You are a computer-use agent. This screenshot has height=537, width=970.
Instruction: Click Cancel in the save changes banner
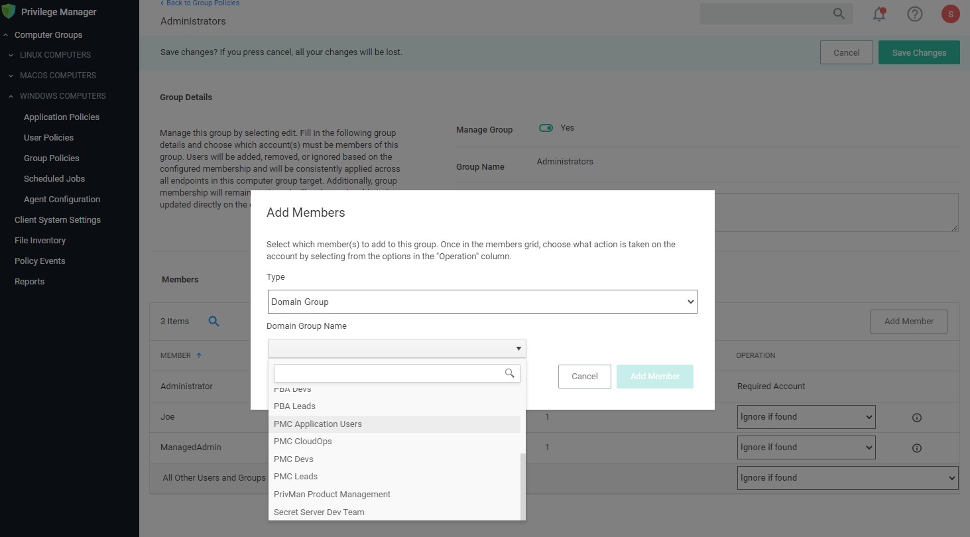coord(847,52)
